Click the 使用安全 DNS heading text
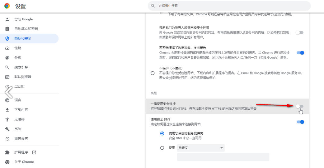 (x=160, y=119)
